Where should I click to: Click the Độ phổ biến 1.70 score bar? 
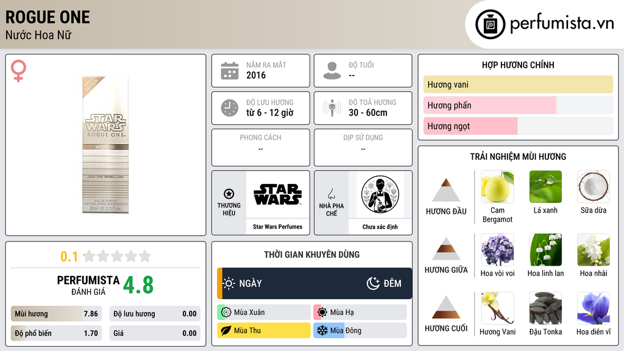point(56,333)
